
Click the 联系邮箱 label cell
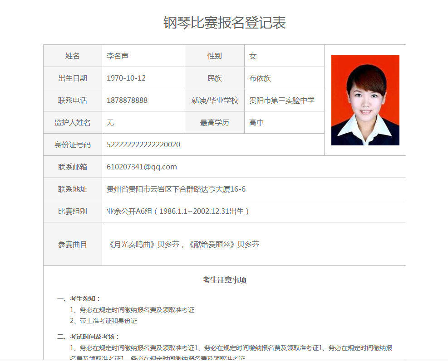73,167
